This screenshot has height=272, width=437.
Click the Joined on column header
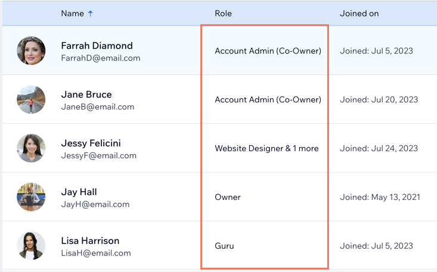pyautogui.click(x=359, y=13)
